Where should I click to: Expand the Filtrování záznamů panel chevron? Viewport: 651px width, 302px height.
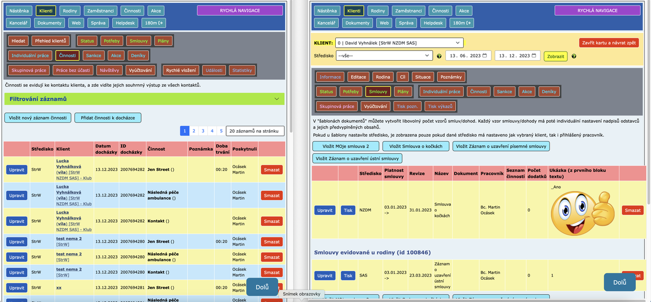point(277,99)
